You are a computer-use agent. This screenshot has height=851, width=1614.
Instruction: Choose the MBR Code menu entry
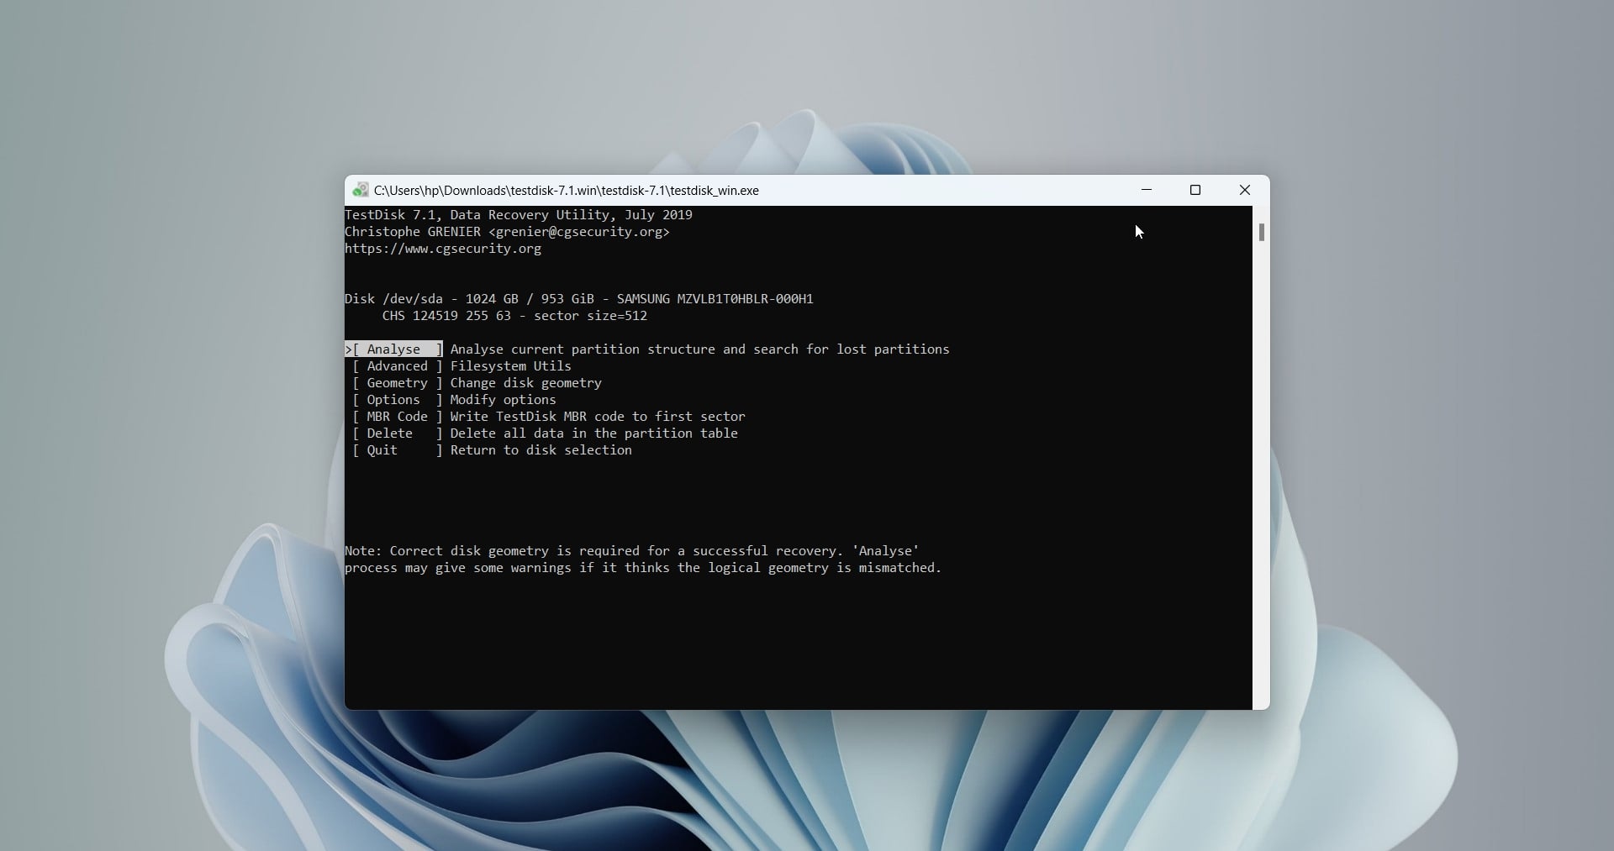tap(397, 417)
